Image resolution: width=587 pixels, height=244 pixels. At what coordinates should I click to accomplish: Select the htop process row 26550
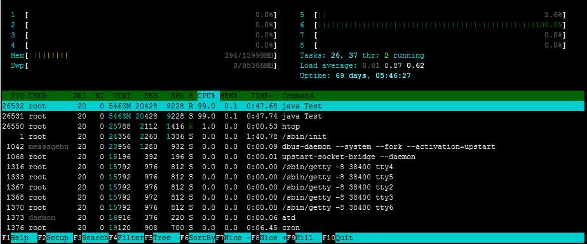(293, 126)
